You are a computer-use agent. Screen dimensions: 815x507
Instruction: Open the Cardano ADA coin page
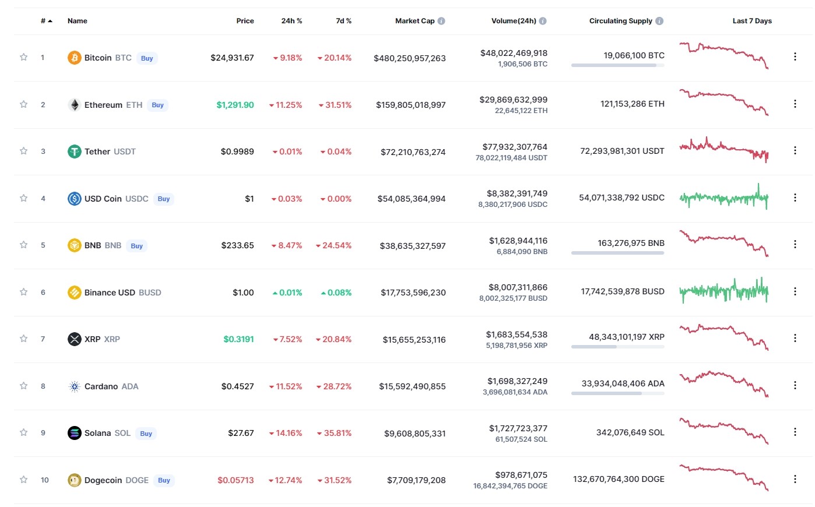point(111,386)
